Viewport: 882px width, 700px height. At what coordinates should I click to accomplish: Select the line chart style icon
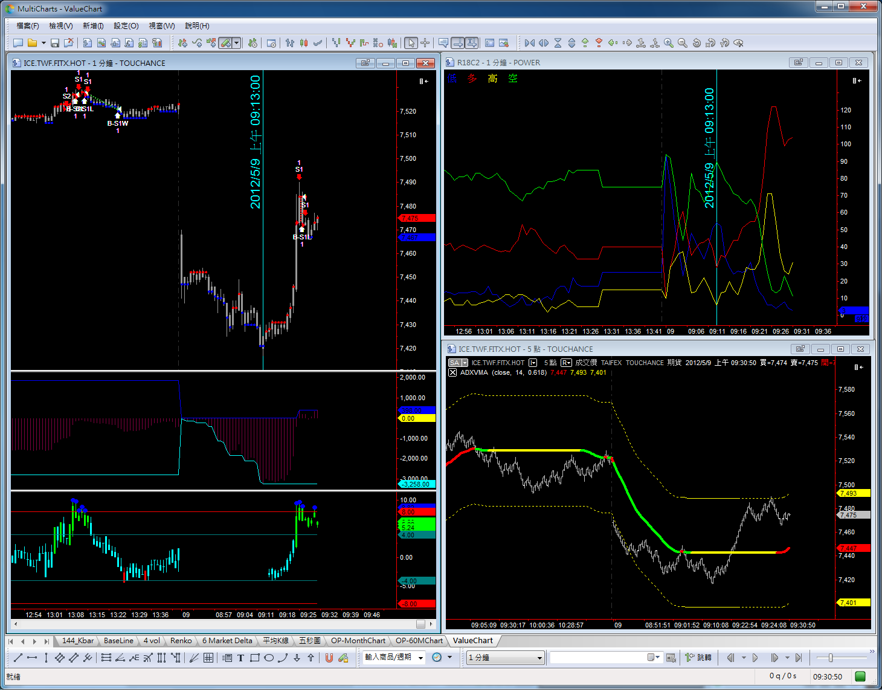[x=318, y=43]
